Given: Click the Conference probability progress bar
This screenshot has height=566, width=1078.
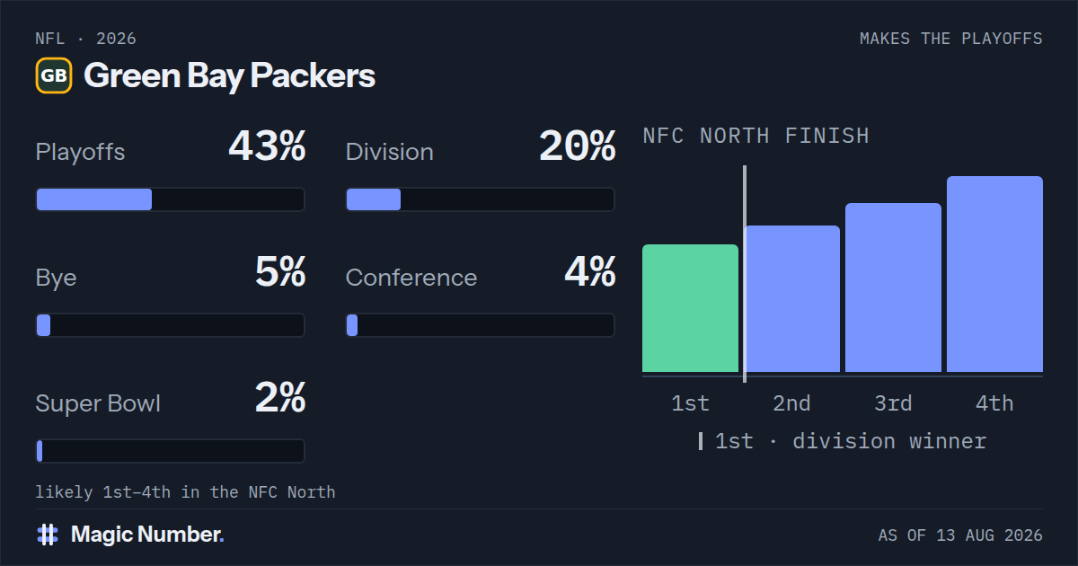Looking at the screenshot, I should (x=480, y=325).
